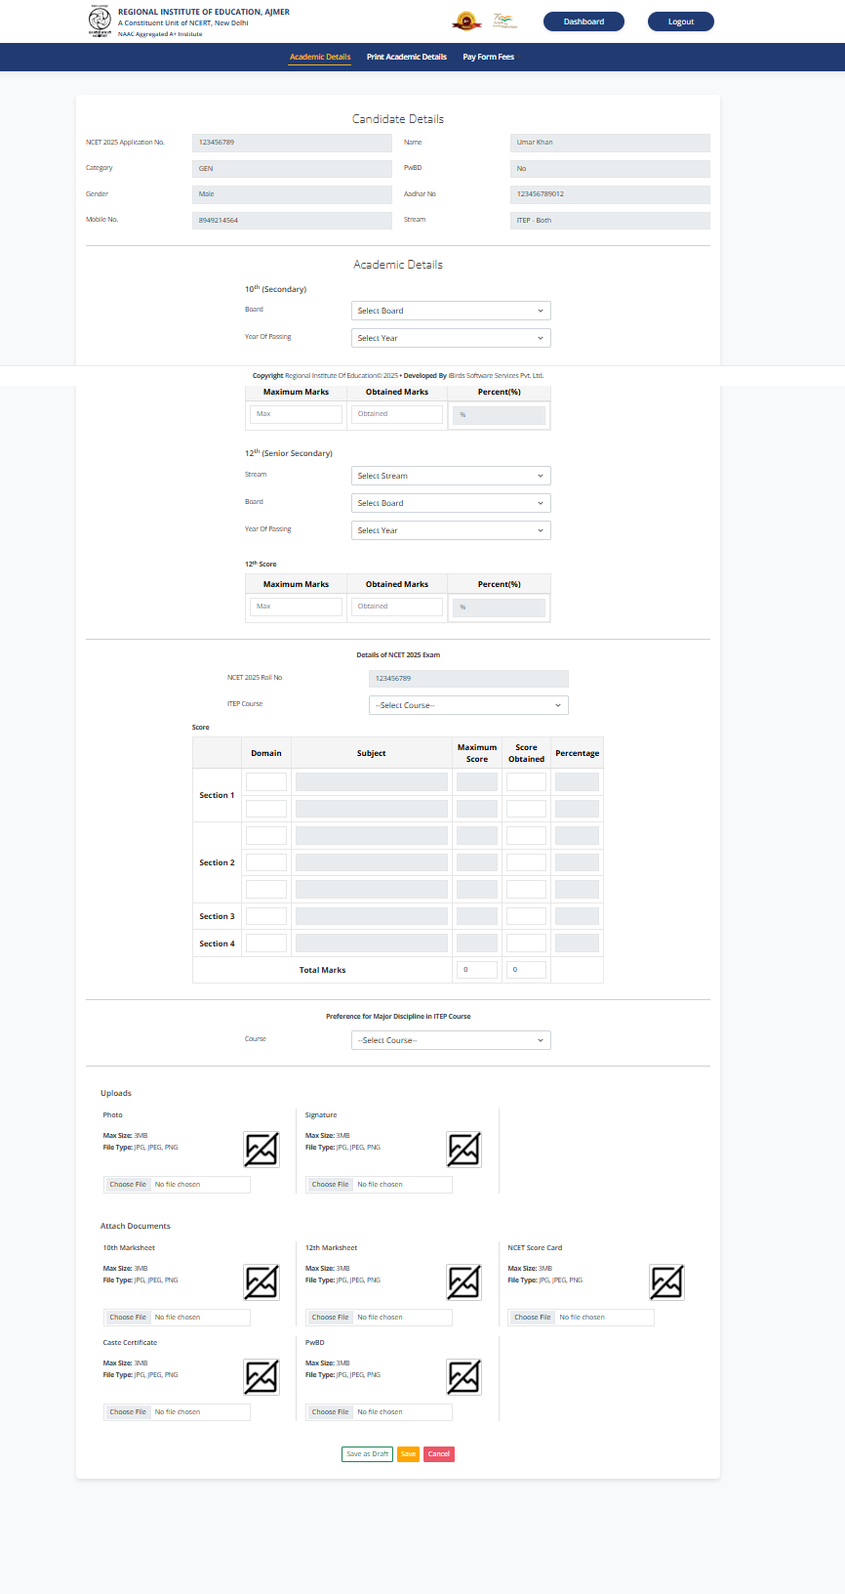Screen dimensions: 845x1594
Task: Go to Pay Form Fees tab
Action: [488, 57]
